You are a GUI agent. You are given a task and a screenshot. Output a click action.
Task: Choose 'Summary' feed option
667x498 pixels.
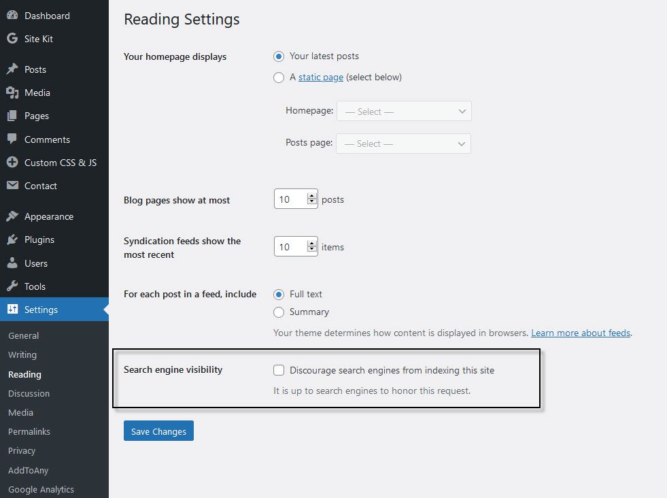(279, 312)
